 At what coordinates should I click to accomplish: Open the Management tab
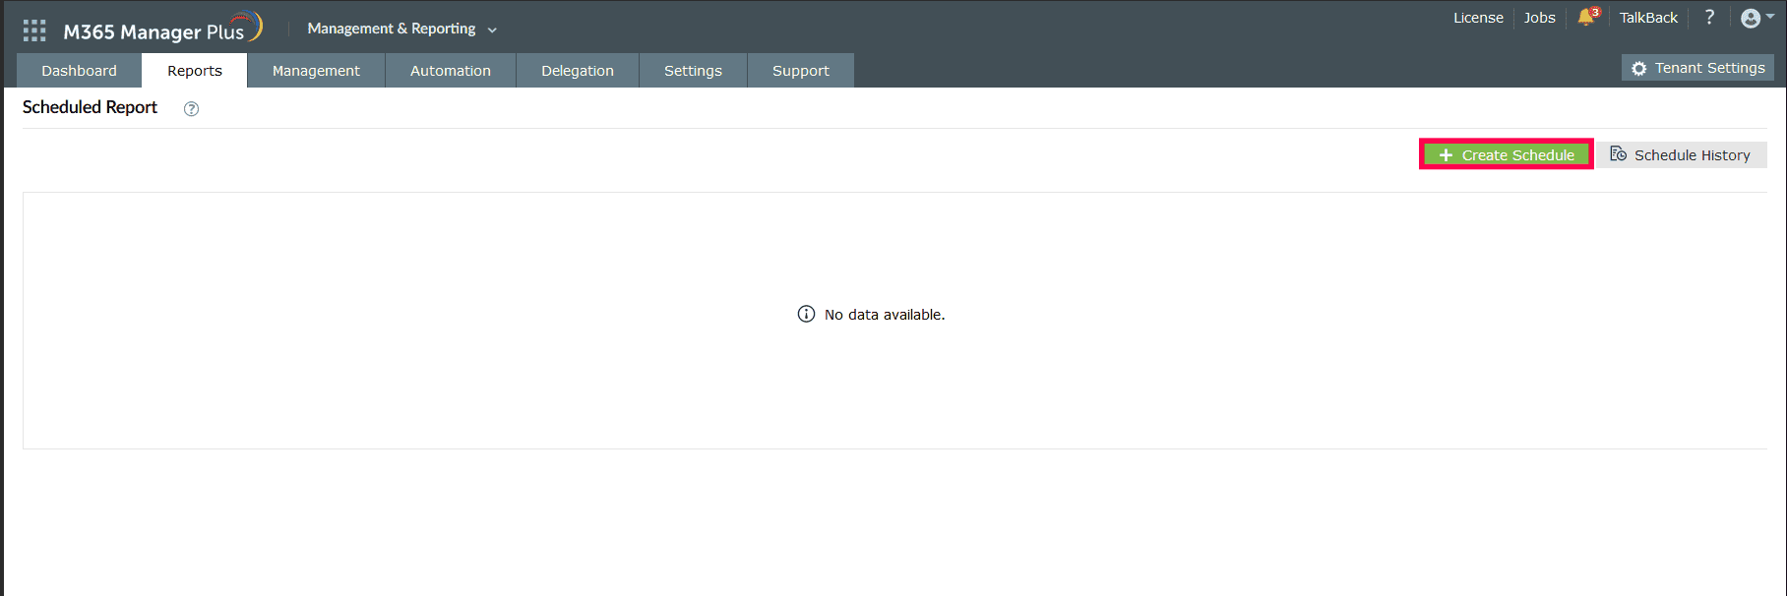click(x=316, y=71)
